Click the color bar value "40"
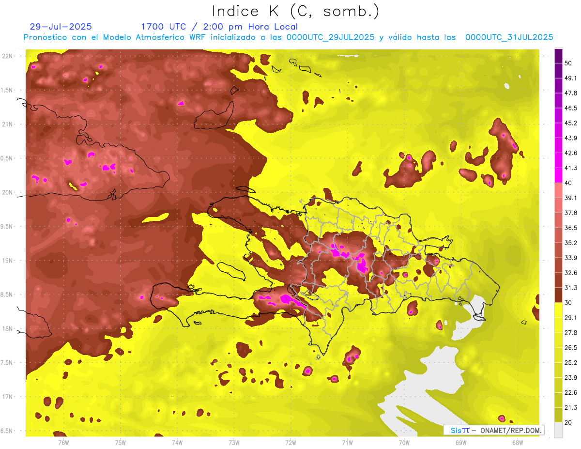The image size is (581, 449). pyautogui.click(x=569, y=183)
